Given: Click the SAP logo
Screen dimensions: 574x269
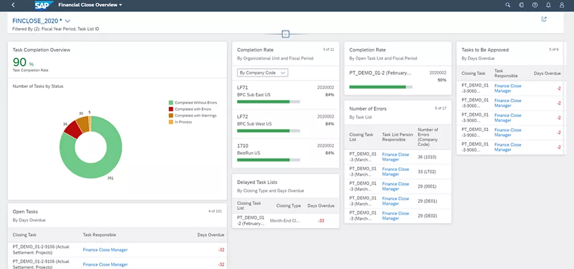Looking at the screenshot, I should coord(43,5).
